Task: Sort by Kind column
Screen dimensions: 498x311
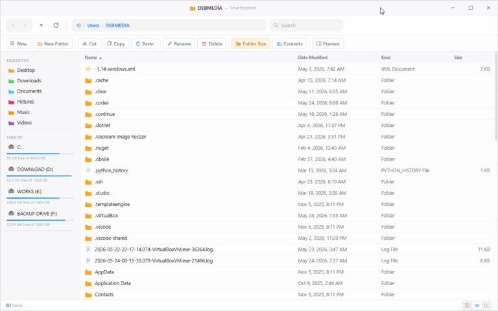Action: pos(386,58)
